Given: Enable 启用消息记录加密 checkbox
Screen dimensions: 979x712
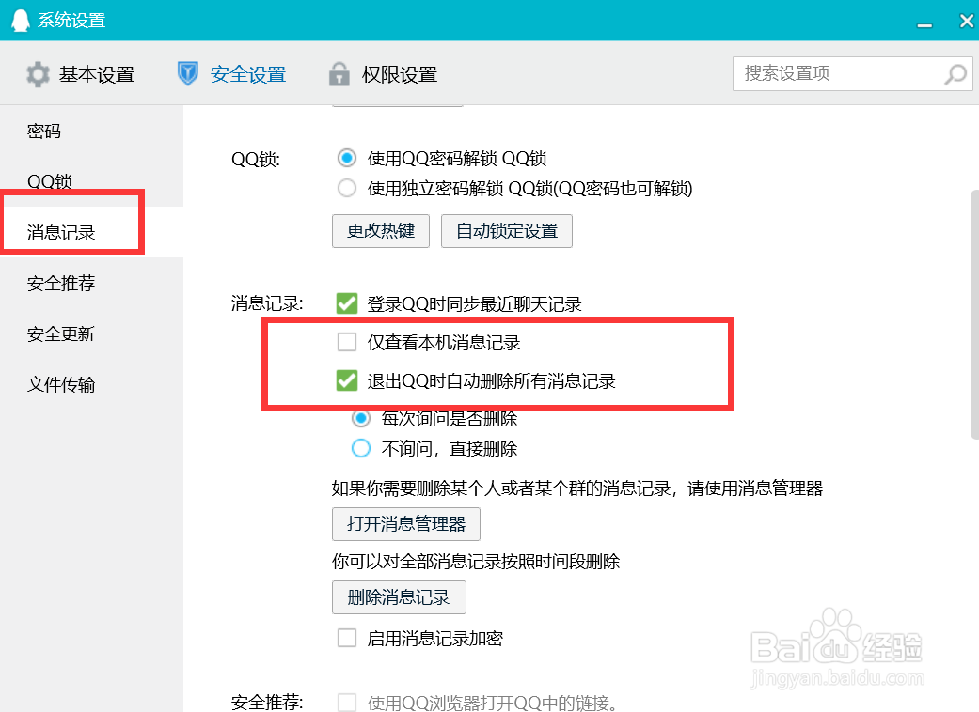Looking at the screenshot, I should 346,638.
